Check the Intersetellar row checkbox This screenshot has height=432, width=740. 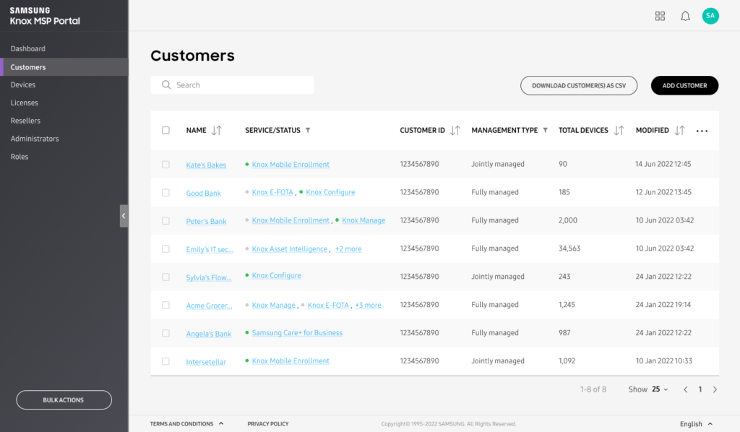click(x=165, y=361)
